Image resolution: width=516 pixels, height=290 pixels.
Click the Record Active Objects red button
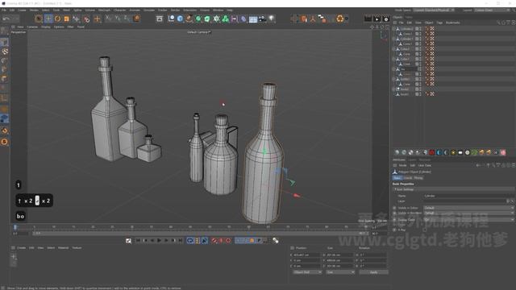coord(214,241)
